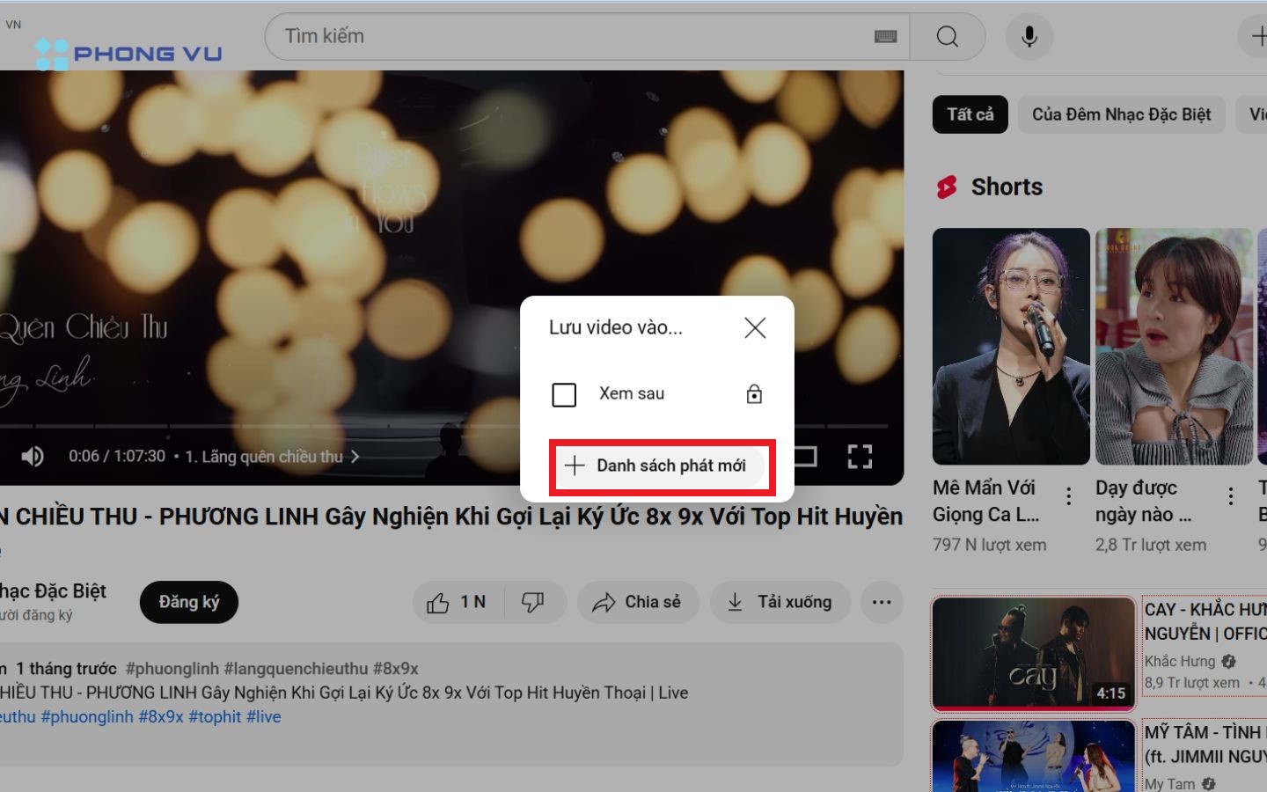The width and height of the screenshot is (1267, 792).
Task: Check the Xem sau checkbox
Action: click(564, 394)
